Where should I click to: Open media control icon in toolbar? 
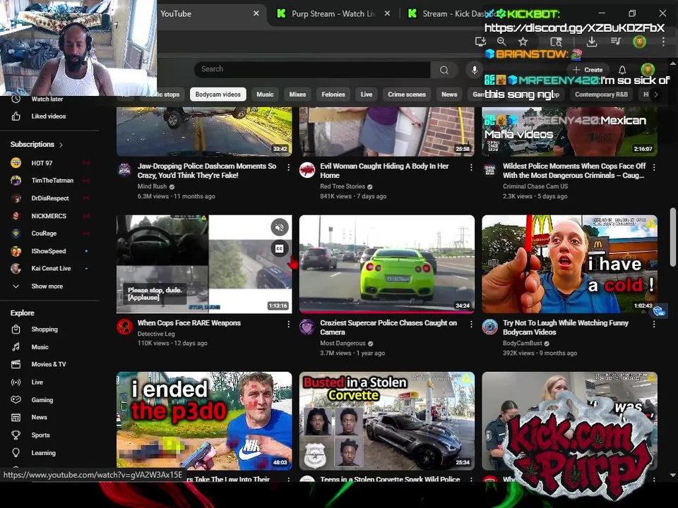pyautogui.click(x=616, y=42)
